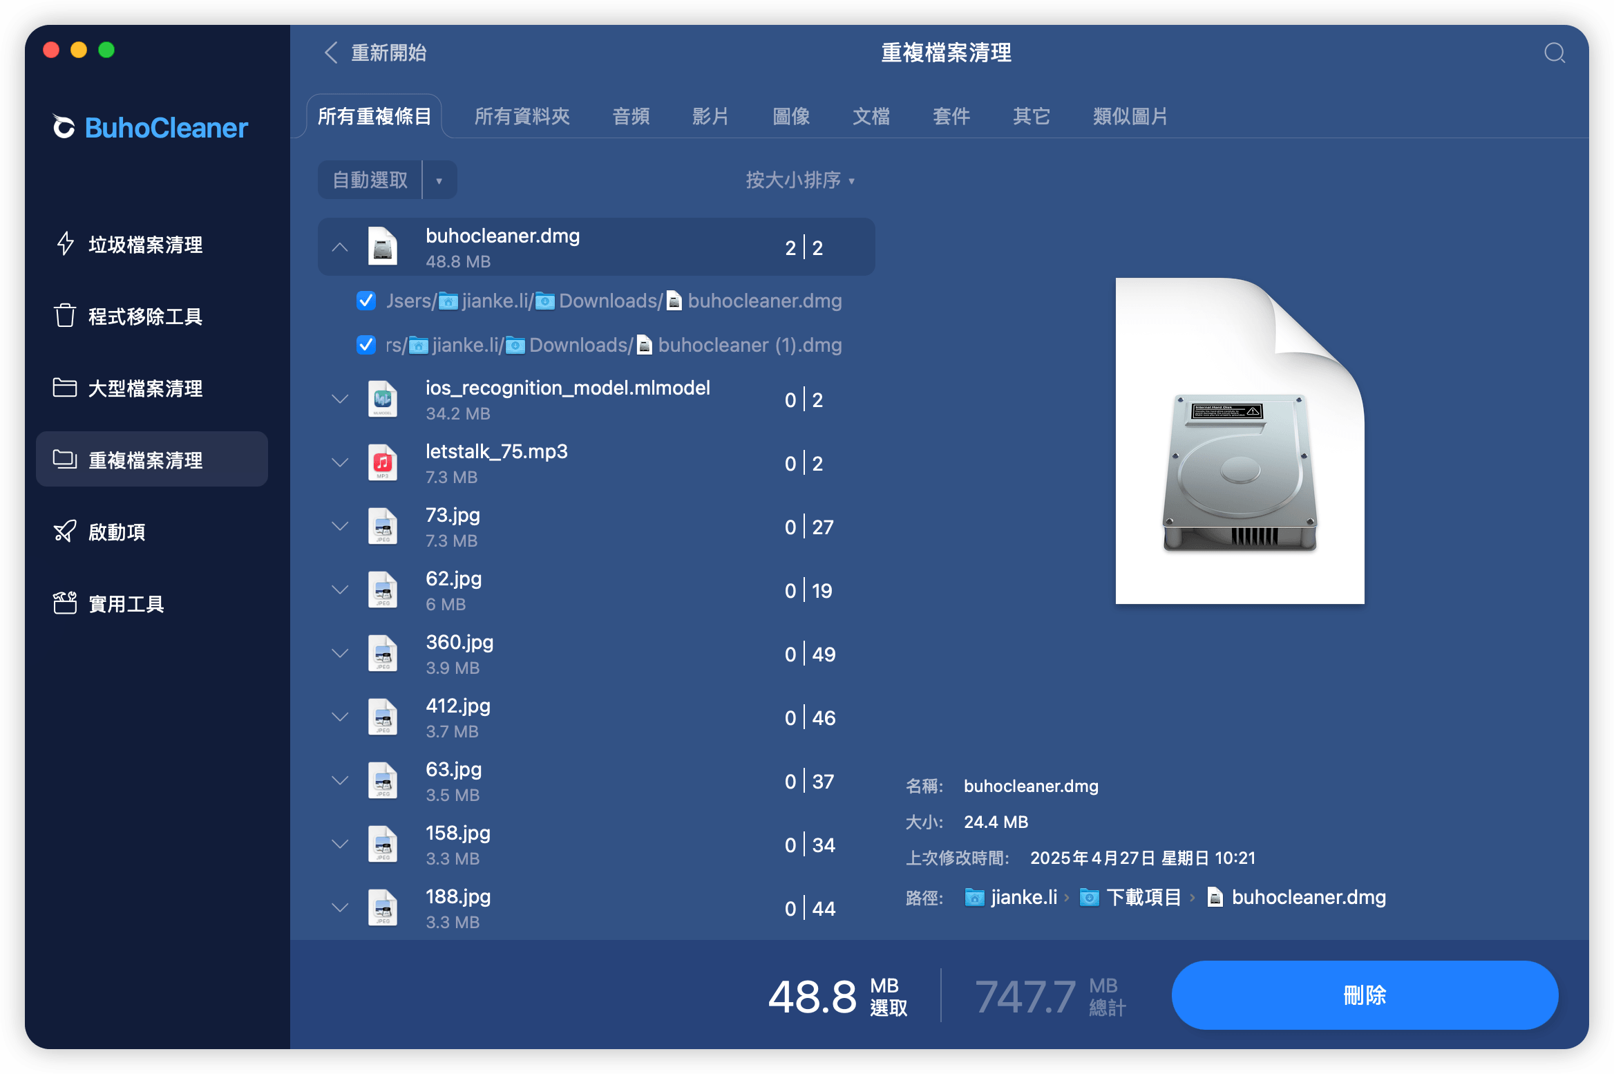This screenshot has width=1614, height=1074.
Task: Click the 下載項目 folder icon in 路徑
Action: 1090,898
